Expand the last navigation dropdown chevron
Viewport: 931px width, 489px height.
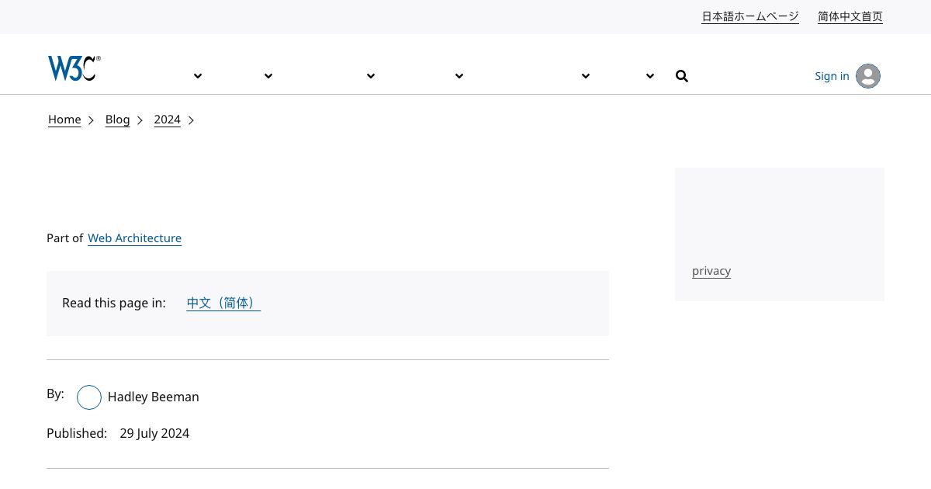pyautogui.click(x=650, y=75)
